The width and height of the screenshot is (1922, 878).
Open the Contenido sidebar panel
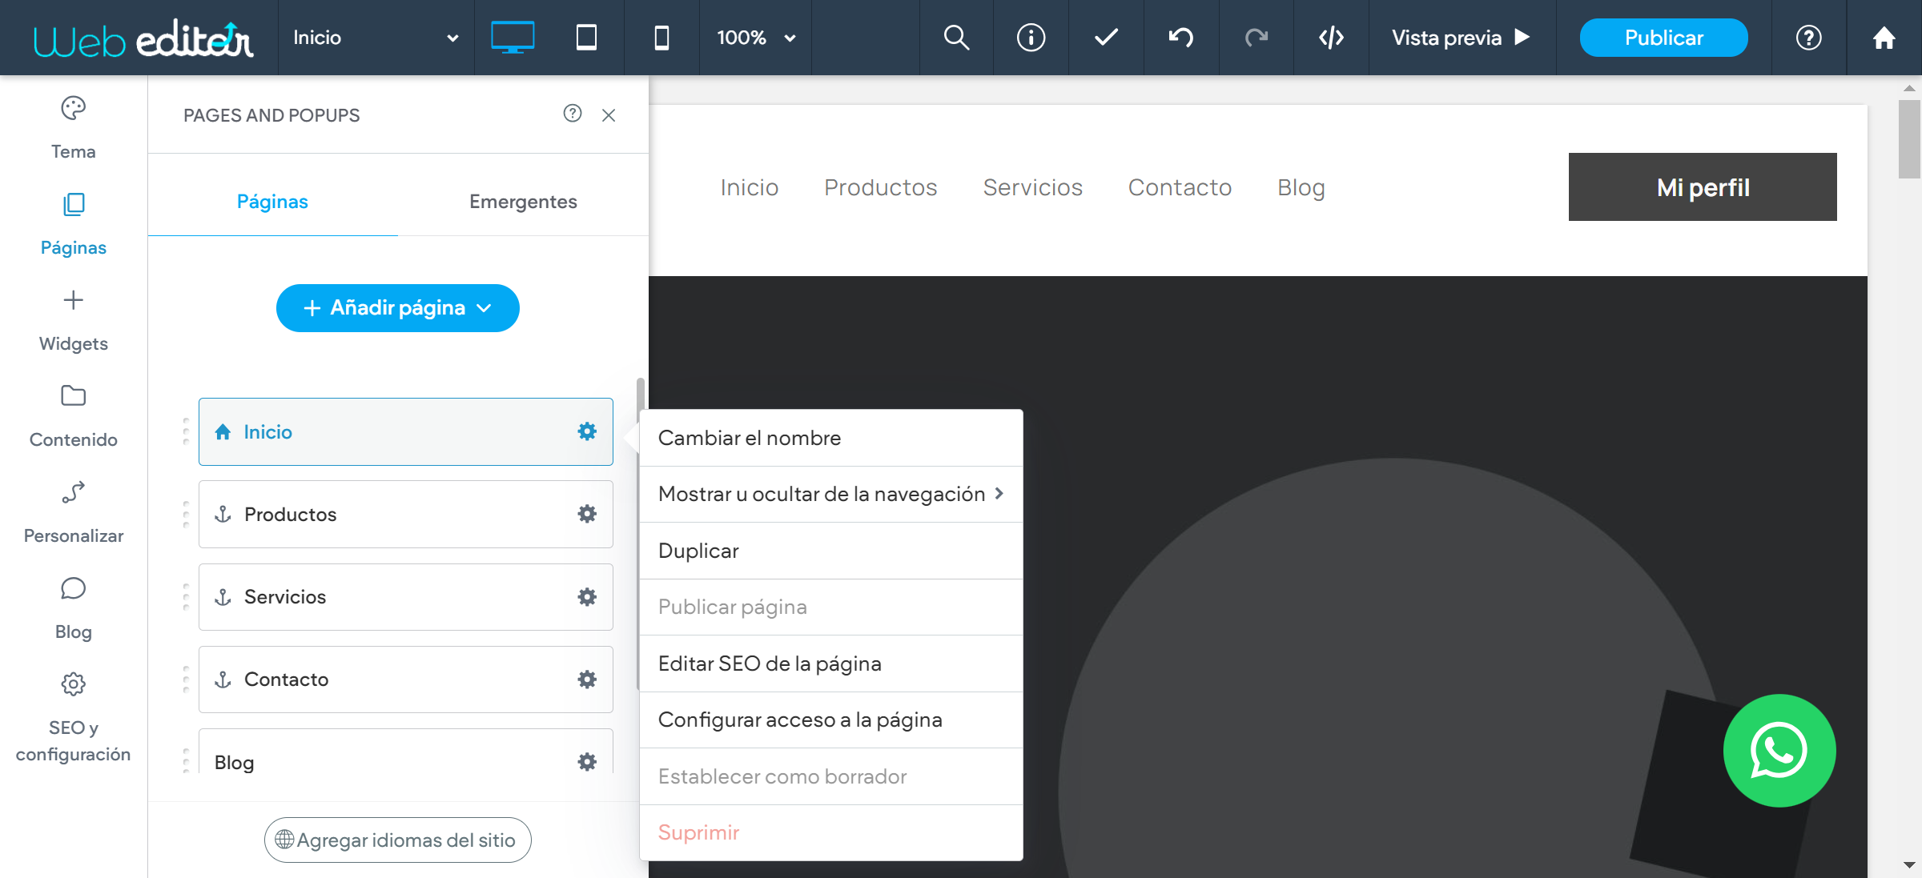pos(74,416)
